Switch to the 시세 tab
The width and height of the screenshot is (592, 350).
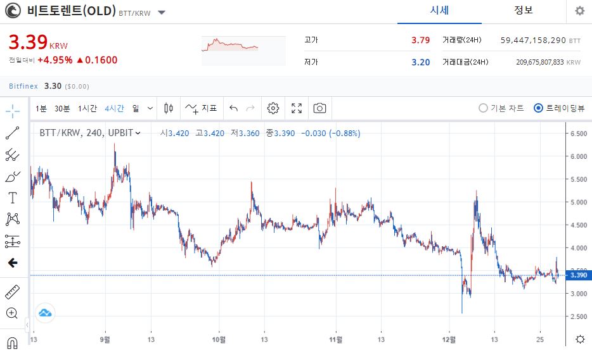[439, 11]
